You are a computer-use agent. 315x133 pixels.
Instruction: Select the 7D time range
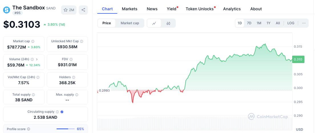[249, 23]
